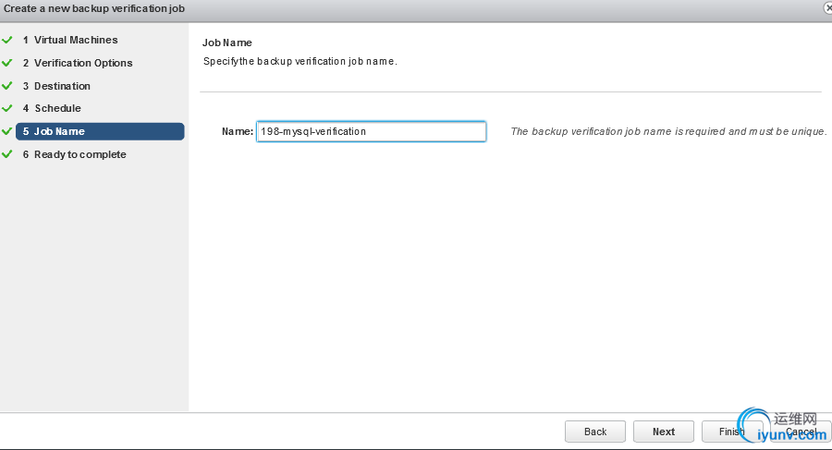Click the Next button
Image resolution: width=832 pixels, height=450 pixels.
coord(663,432)
